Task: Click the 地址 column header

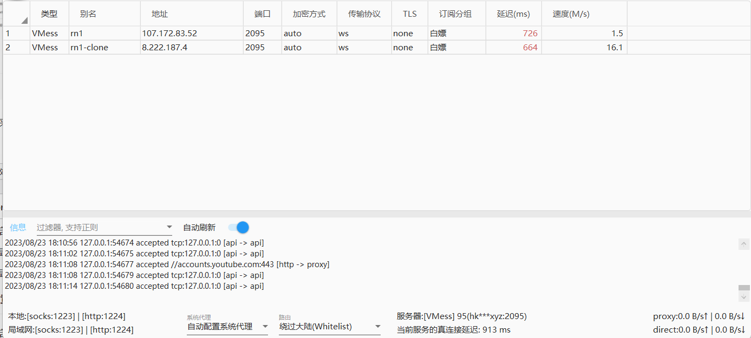Action: coord(160,14)
